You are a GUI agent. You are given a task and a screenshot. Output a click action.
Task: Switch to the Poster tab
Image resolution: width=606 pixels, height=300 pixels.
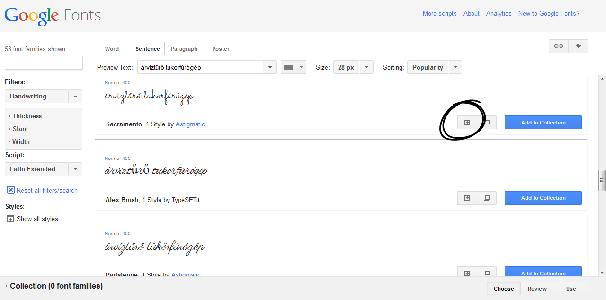pos(221,49)
